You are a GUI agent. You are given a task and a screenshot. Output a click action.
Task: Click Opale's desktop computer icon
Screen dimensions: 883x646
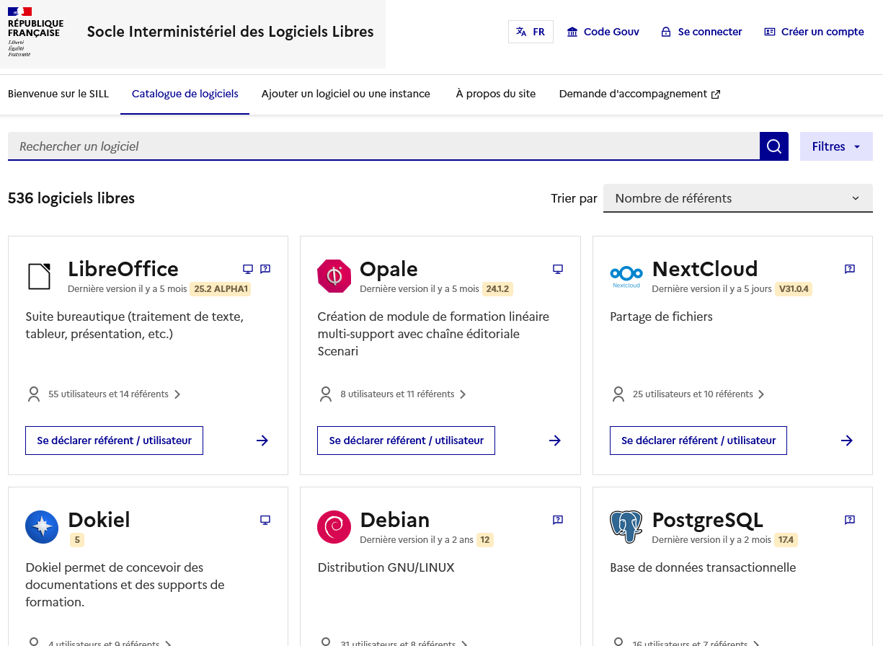[557, 269]
